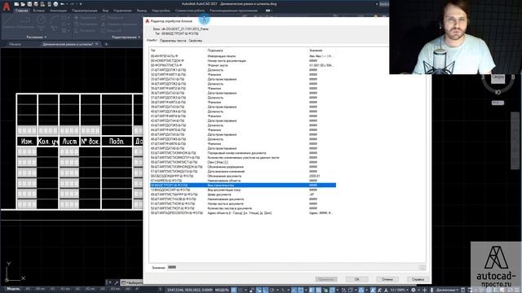Select row 32-ШТАМПФАМП1-Ш-ПШ
522x293 pixels.
243,75
